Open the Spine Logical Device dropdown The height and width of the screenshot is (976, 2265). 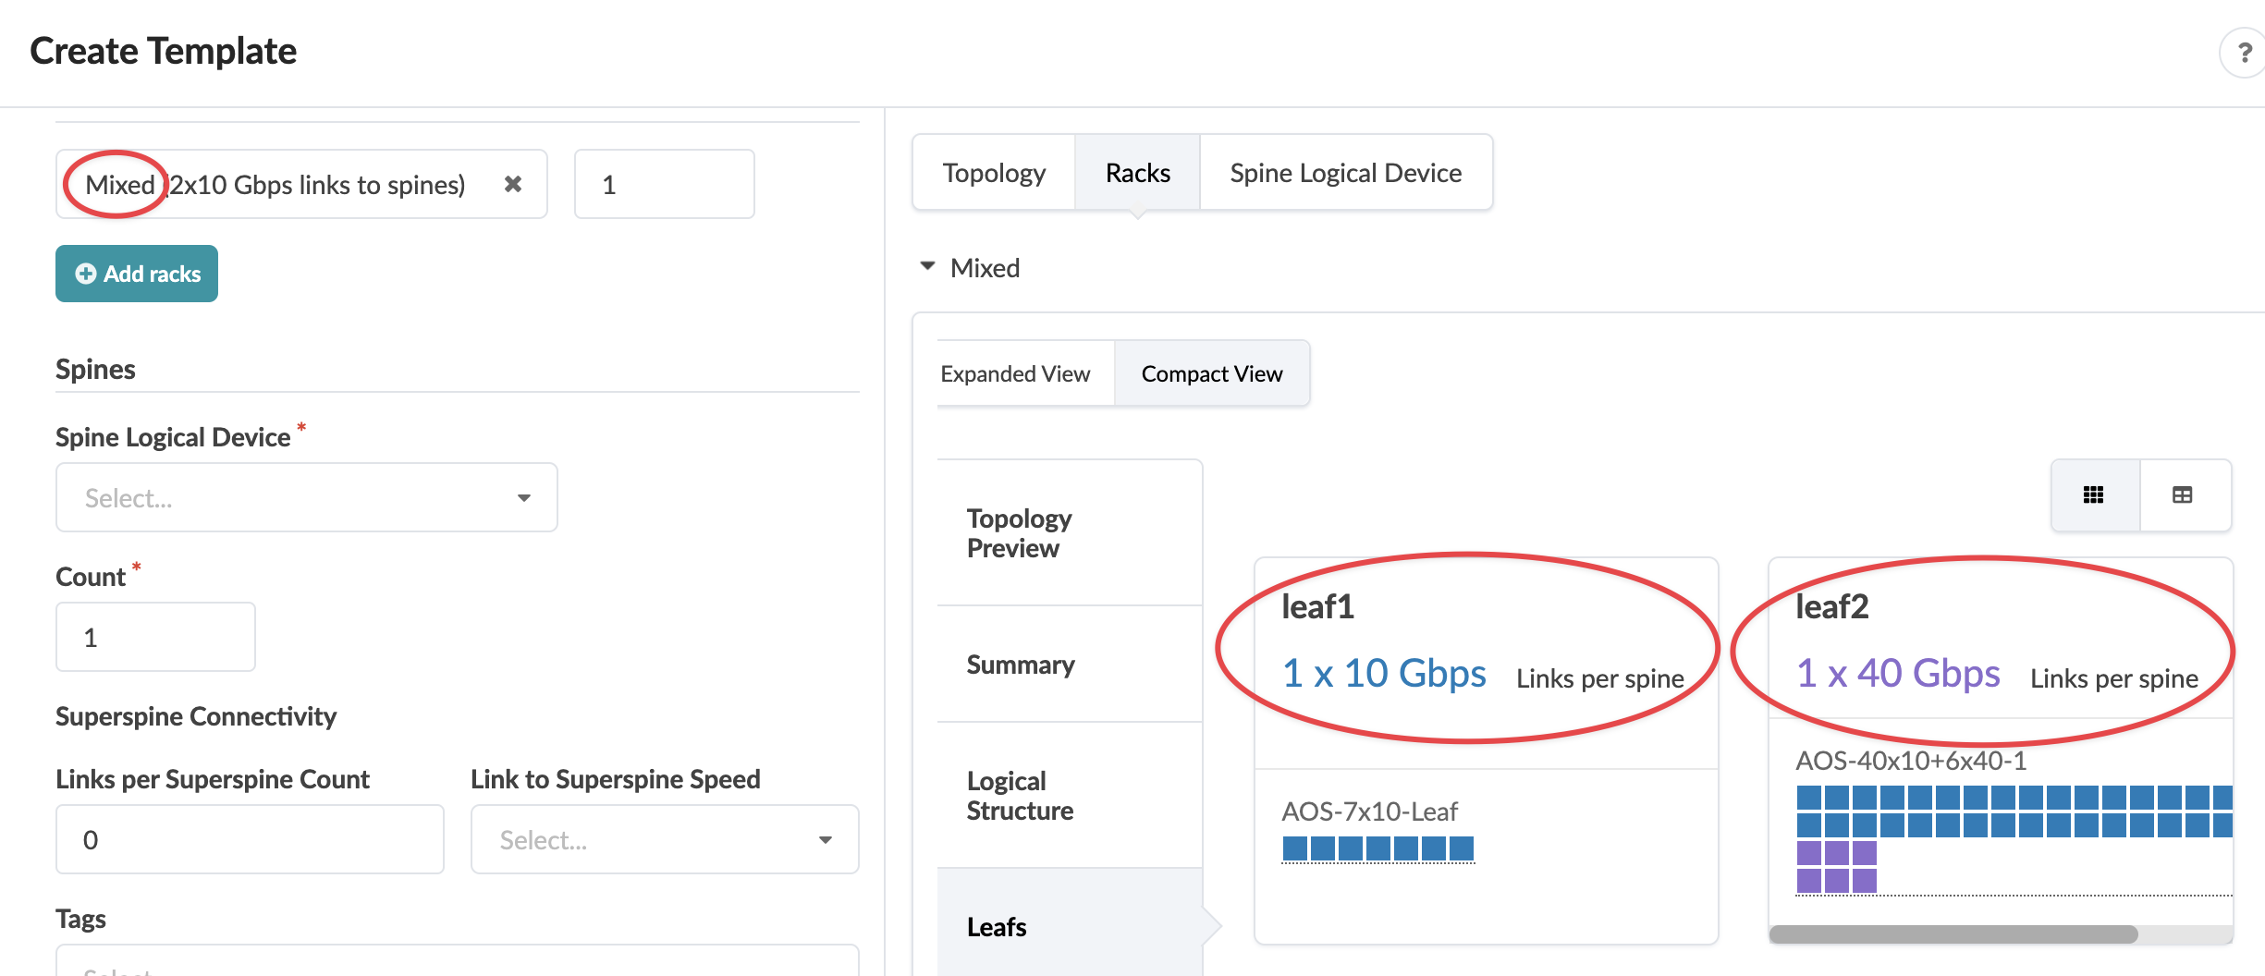(x=307, y=497)
